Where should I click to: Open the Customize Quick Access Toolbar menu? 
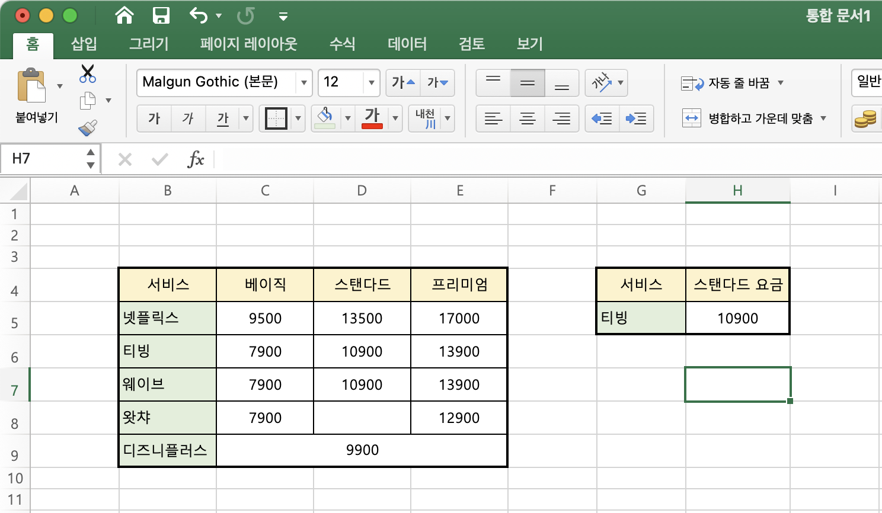click(283, 17)
